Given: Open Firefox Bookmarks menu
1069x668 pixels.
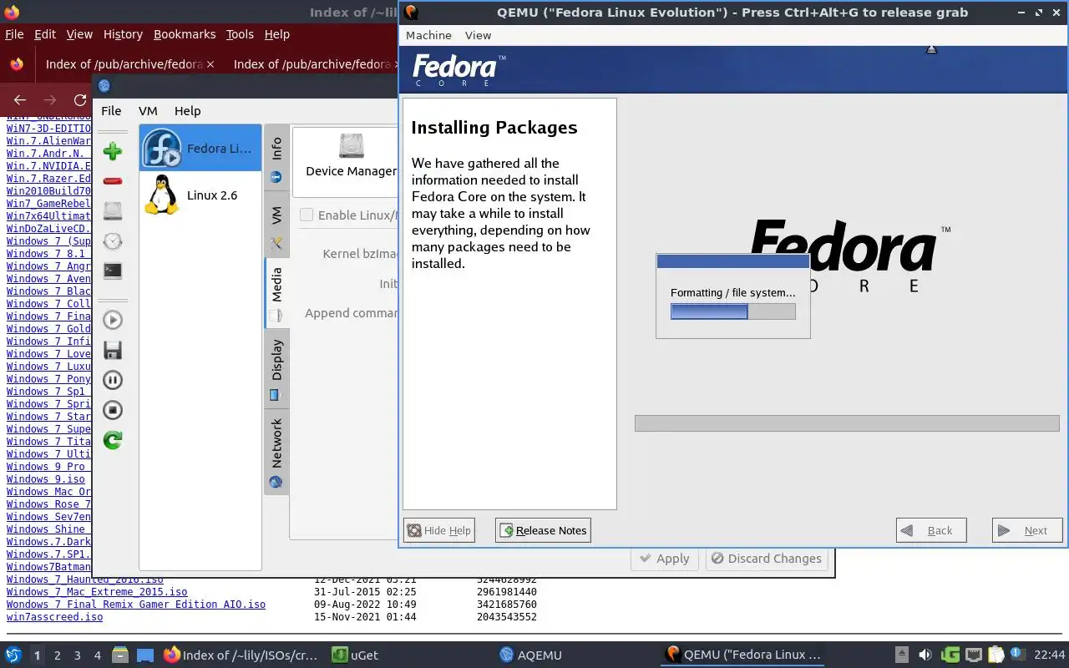Looking at the screenshot, I should 185,34.
